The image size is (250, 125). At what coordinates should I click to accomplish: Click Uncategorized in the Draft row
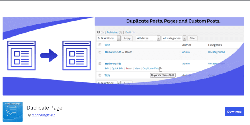click(216, 52)
